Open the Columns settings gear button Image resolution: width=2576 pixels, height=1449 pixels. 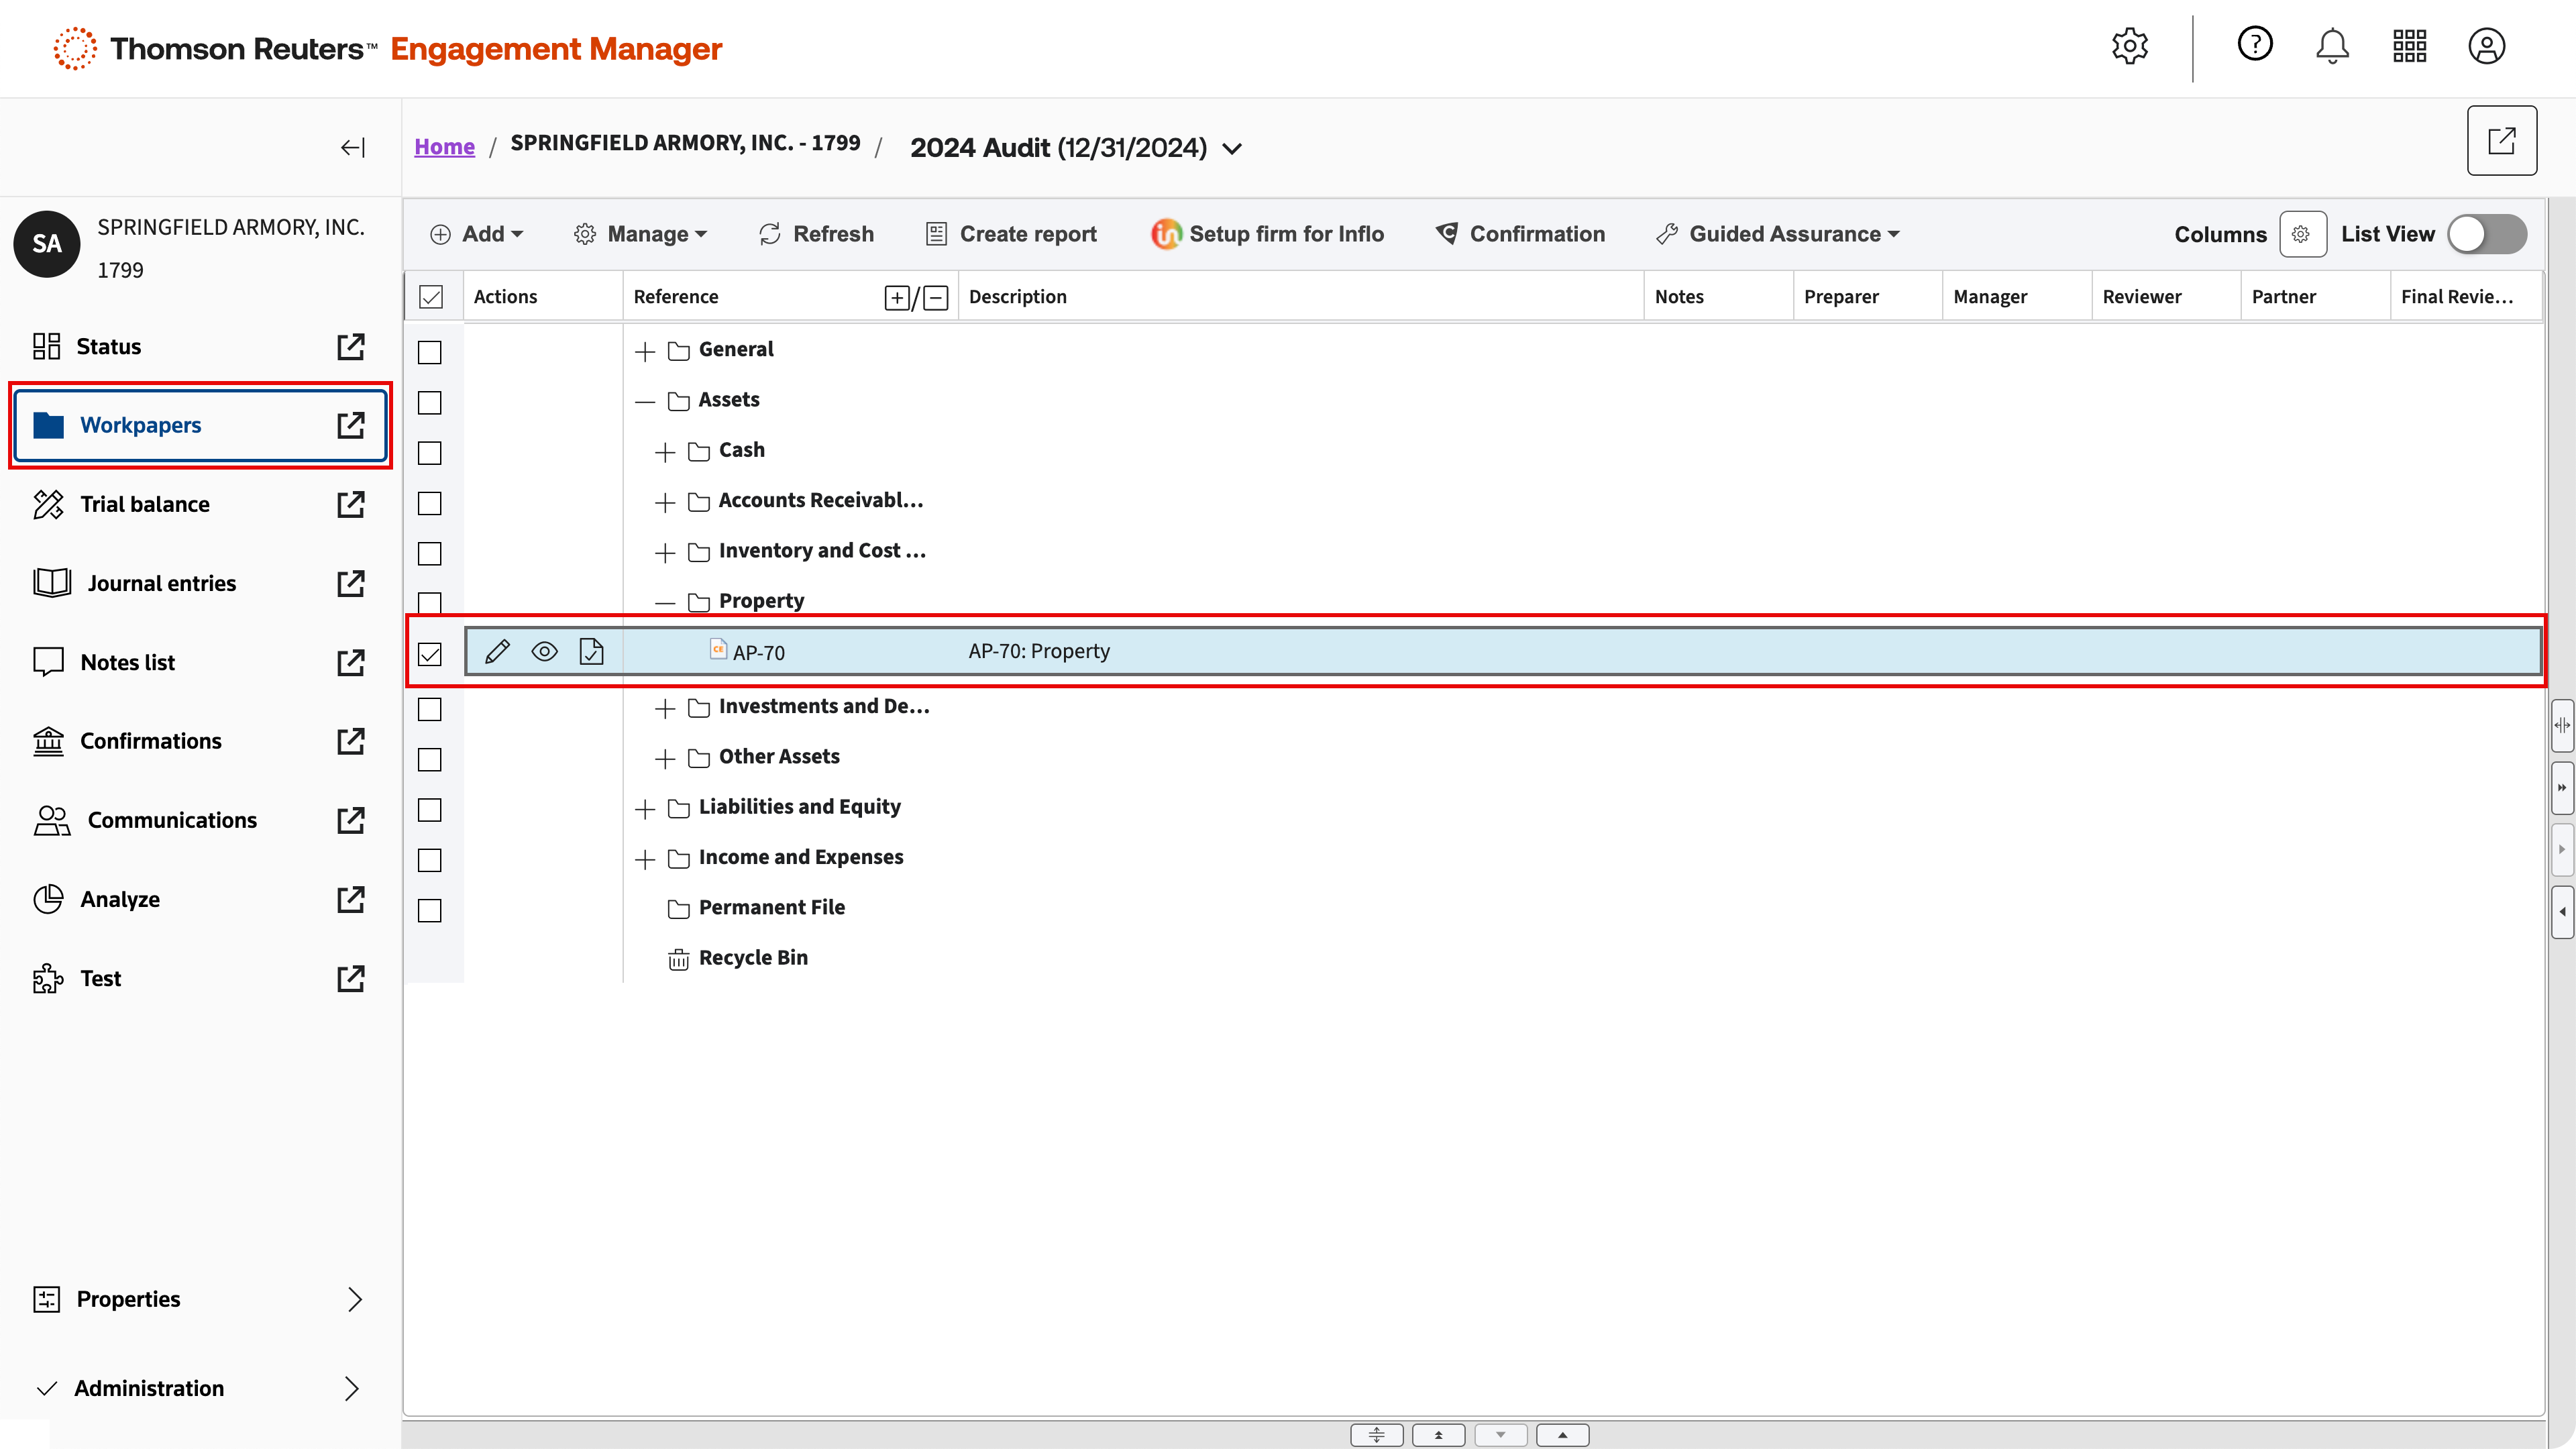[x=2302, y=234]
